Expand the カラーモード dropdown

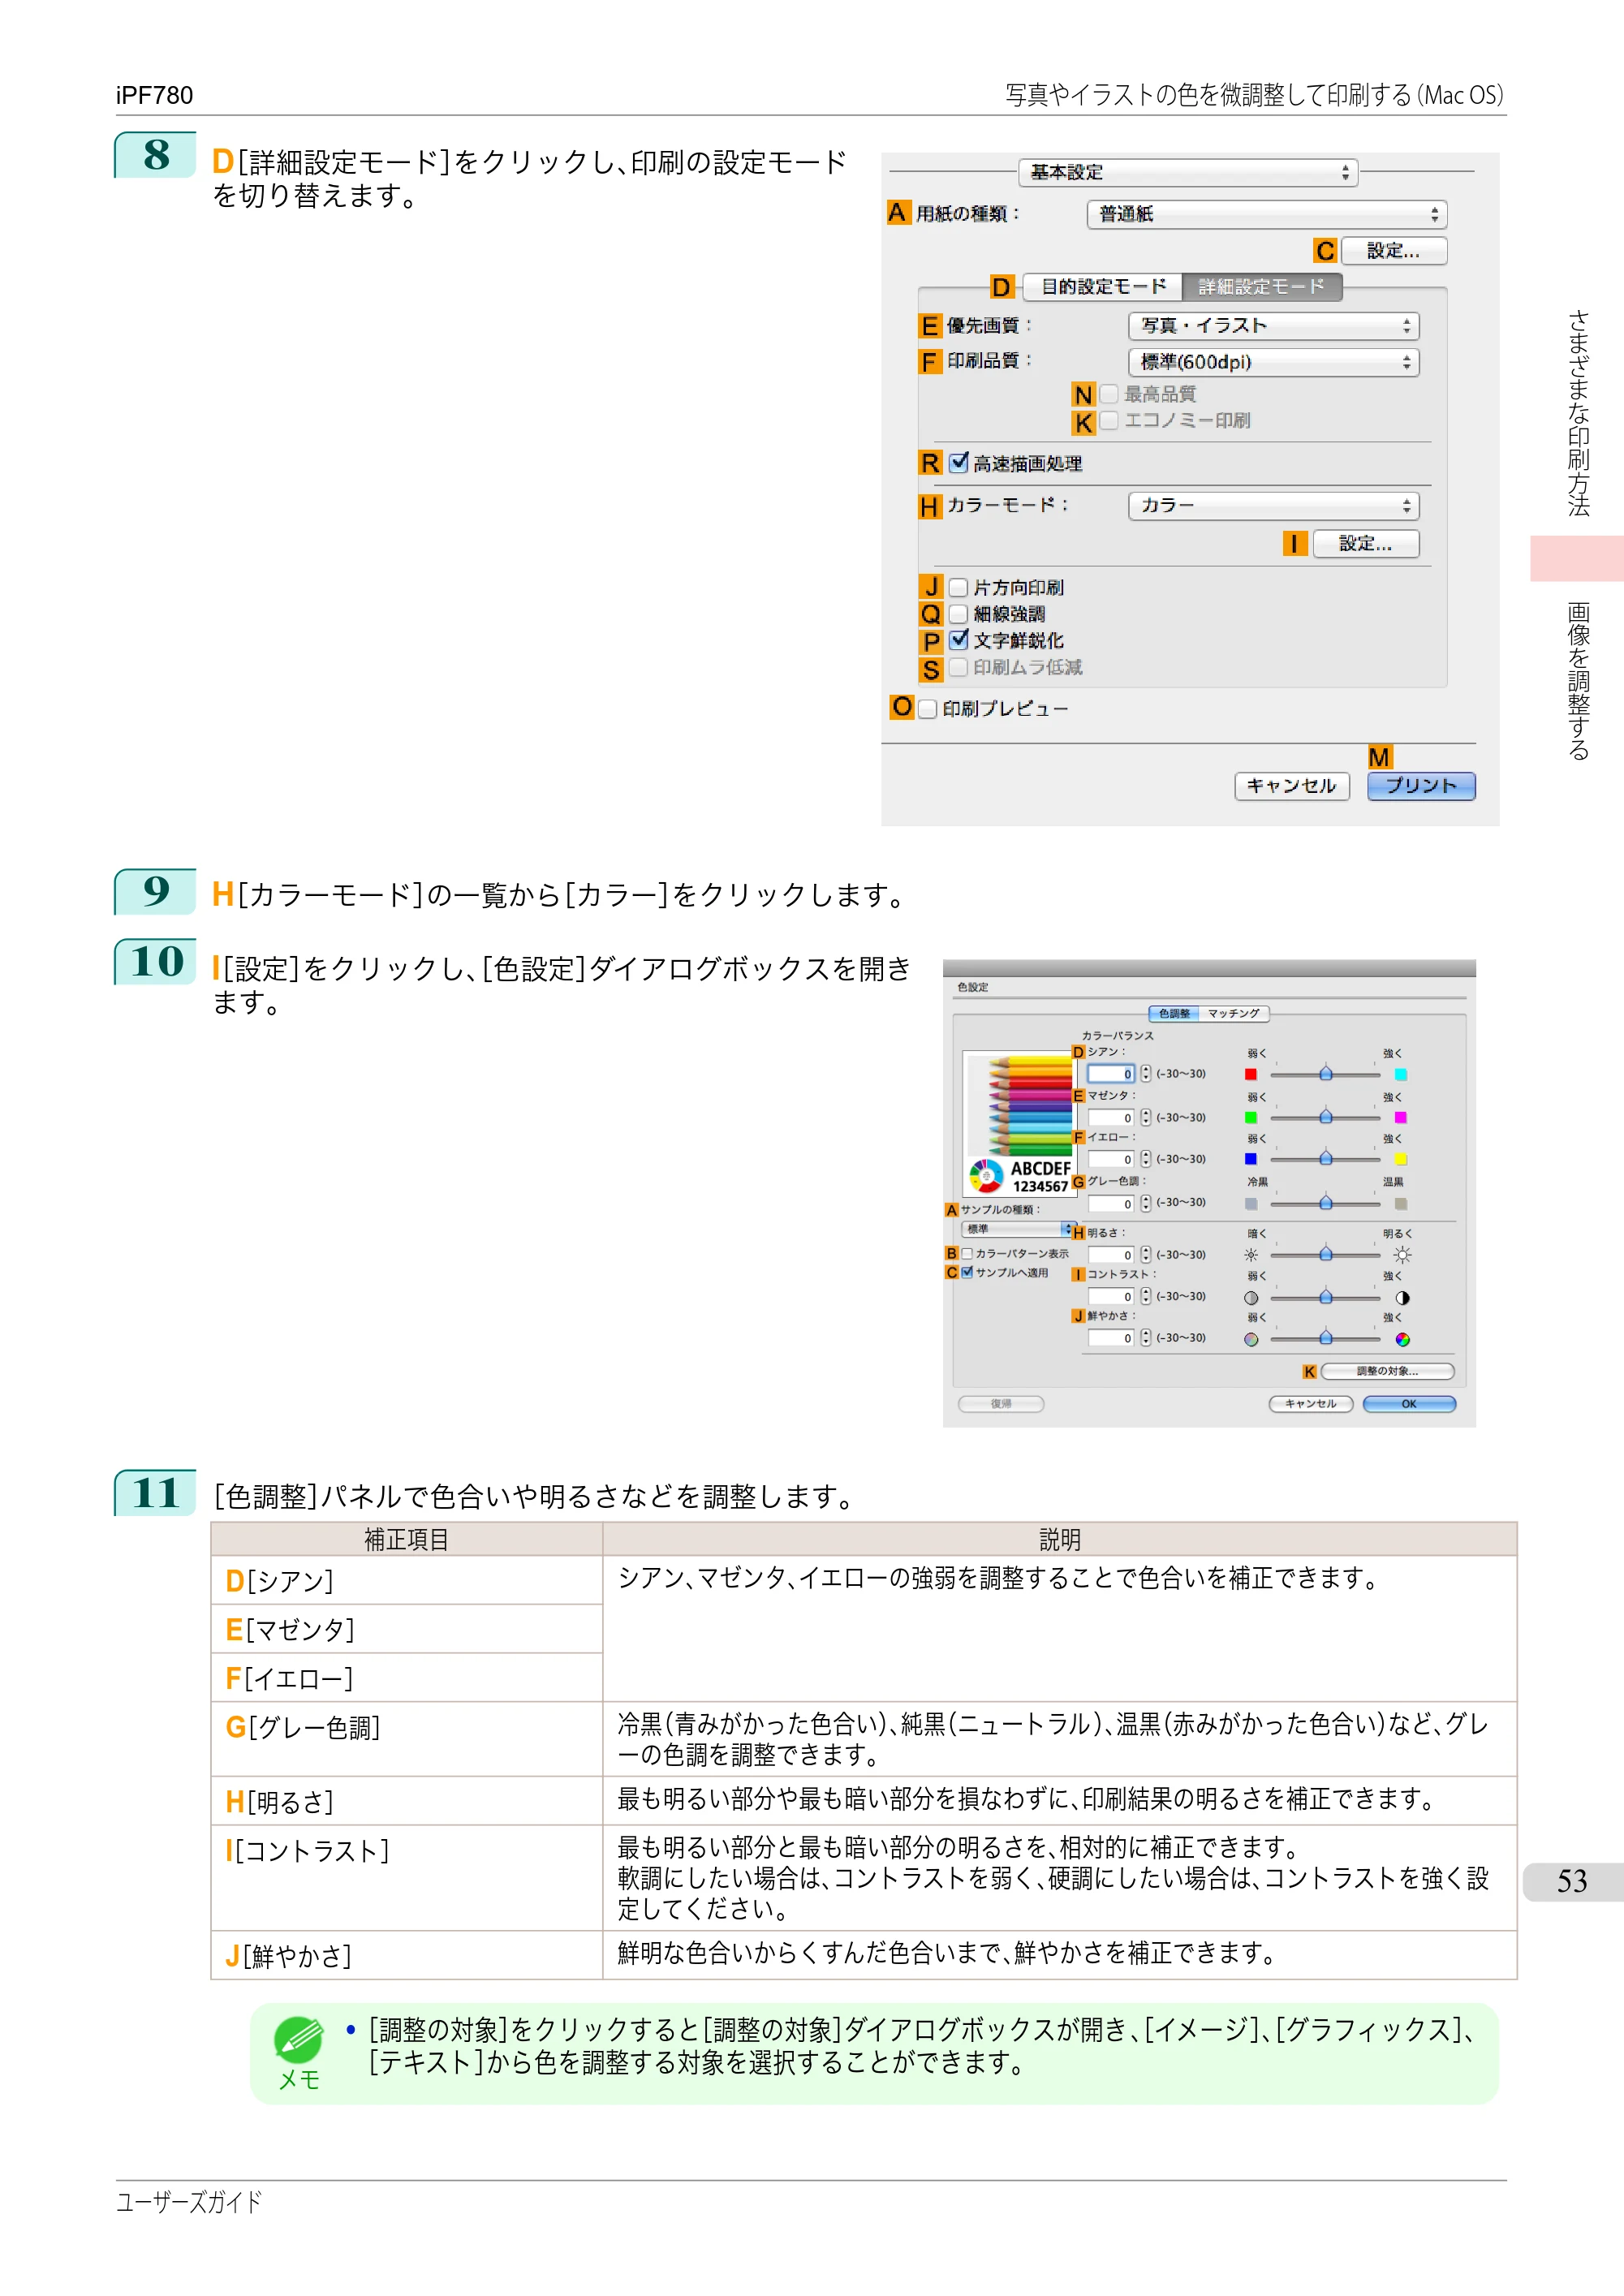click(1274, 506)
